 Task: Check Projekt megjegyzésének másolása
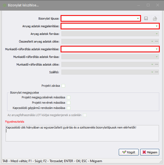coord(69,97)
